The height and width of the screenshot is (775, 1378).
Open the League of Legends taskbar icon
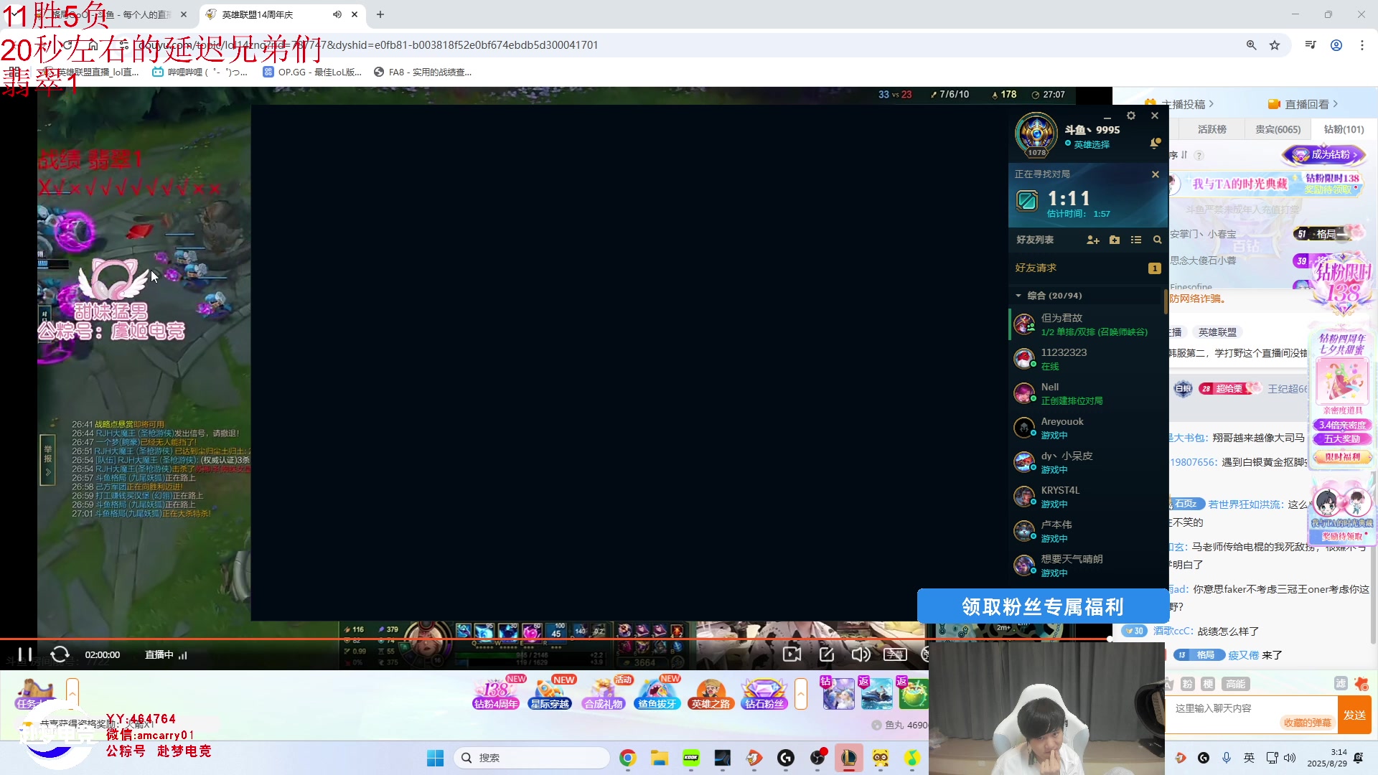[849, 758]
